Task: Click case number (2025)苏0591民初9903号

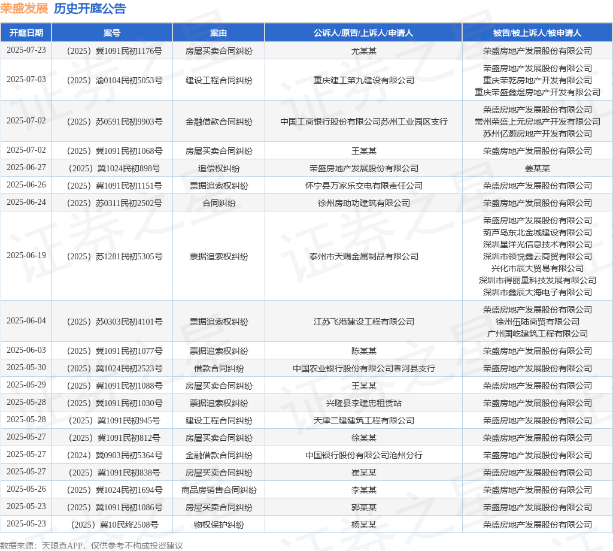Action: coord(114,122)
